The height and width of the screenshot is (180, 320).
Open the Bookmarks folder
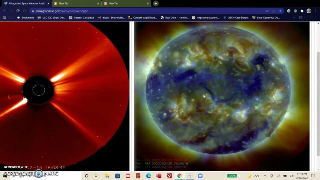pos(25,17)
